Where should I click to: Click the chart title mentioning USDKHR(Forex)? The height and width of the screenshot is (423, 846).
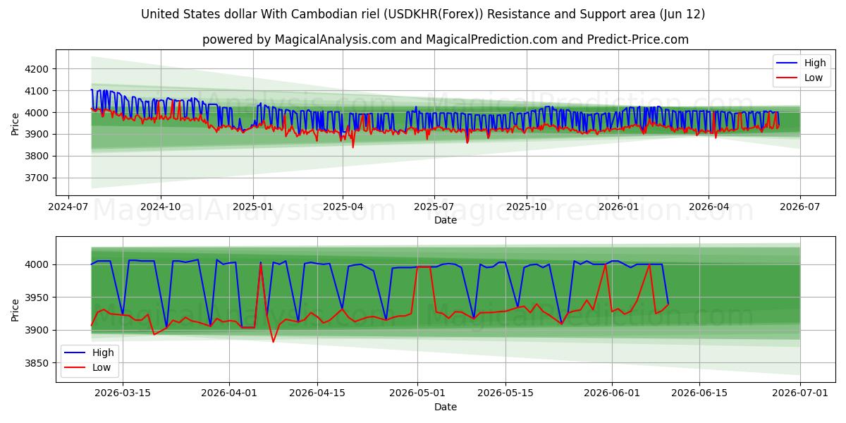(x=423, y=14)
